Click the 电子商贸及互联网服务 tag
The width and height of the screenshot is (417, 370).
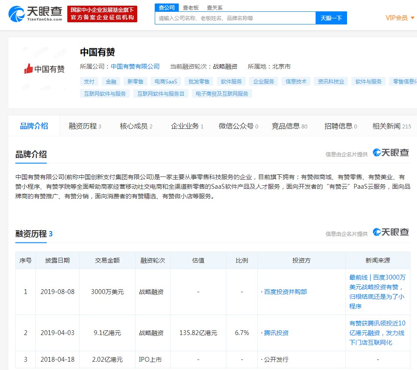tap(222, 94)
